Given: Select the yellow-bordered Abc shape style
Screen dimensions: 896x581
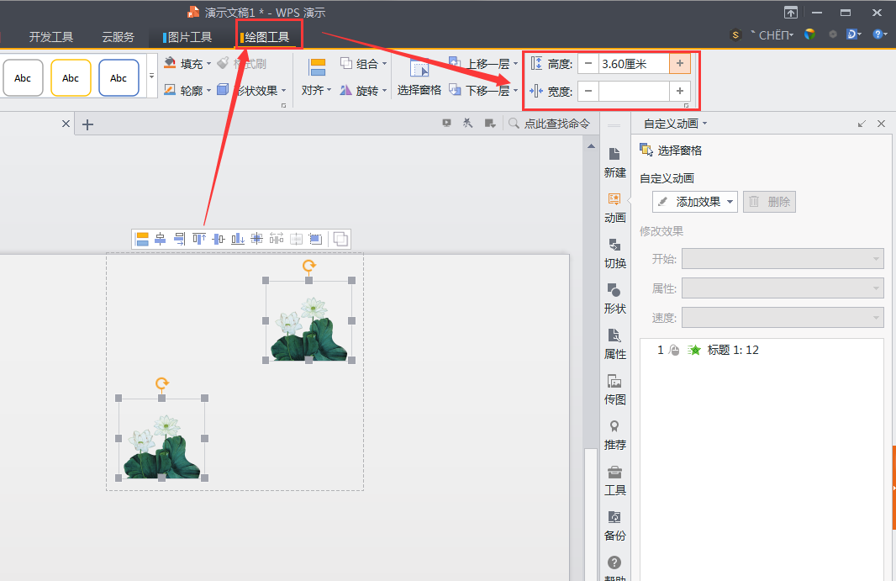Looking at the screenshot, I should (71, 78).
